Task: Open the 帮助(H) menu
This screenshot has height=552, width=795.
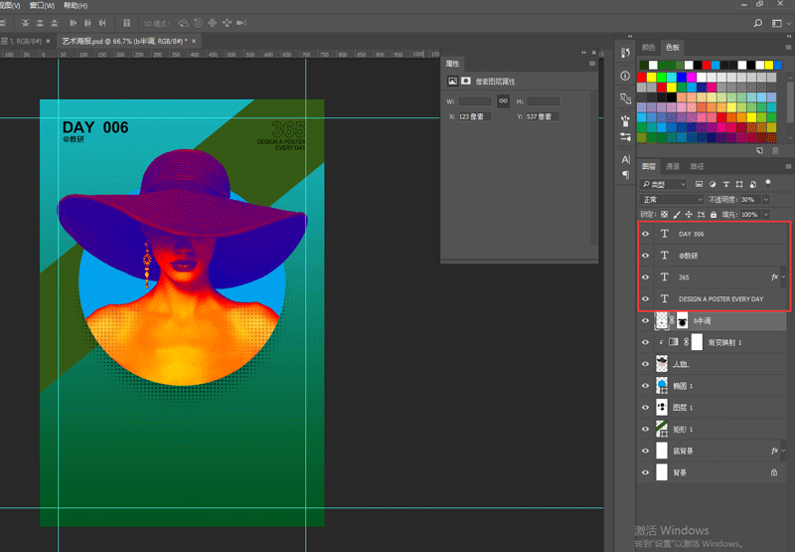Action: (76, 5)
